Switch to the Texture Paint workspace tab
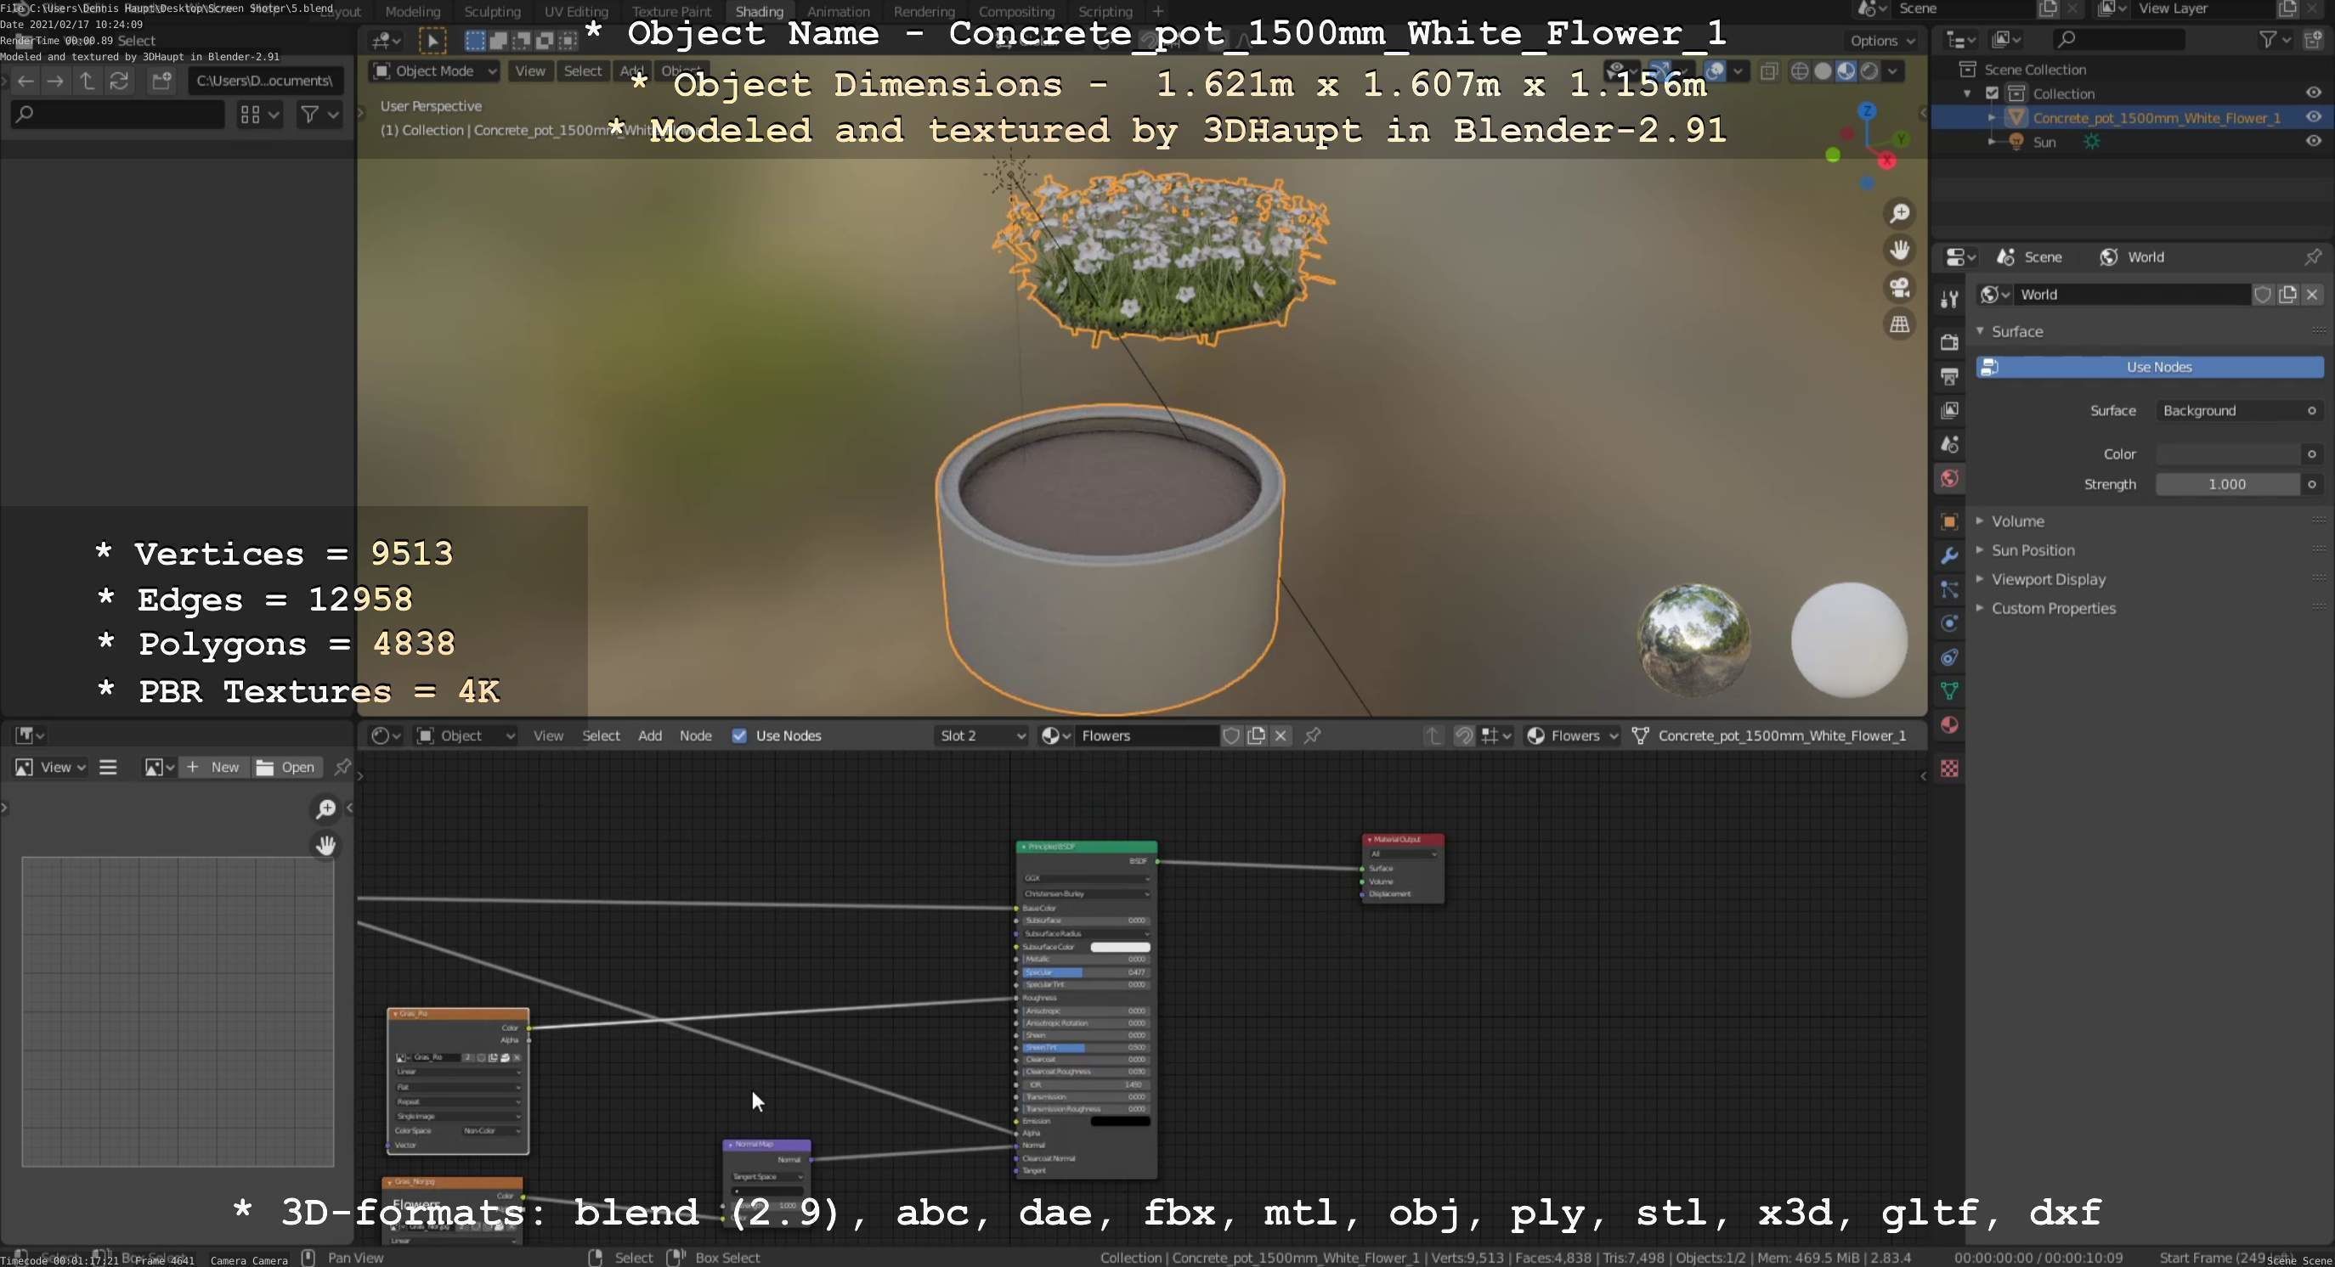Viewport: 2335px width, 1267px height. 670,12
